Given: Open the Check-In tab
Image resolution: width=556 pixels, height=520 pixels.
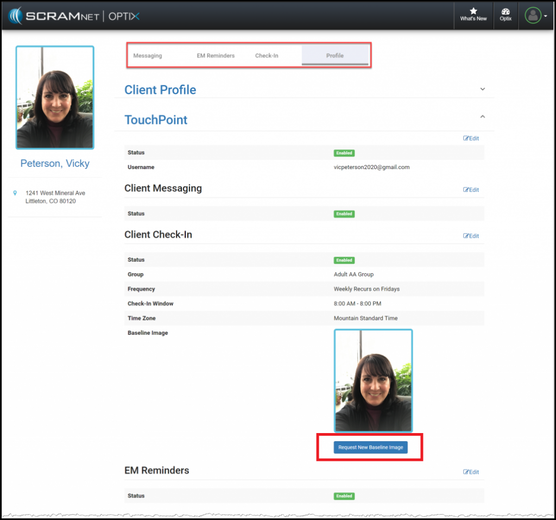Looking at the screenshot, I should click(x=267, y=55).
